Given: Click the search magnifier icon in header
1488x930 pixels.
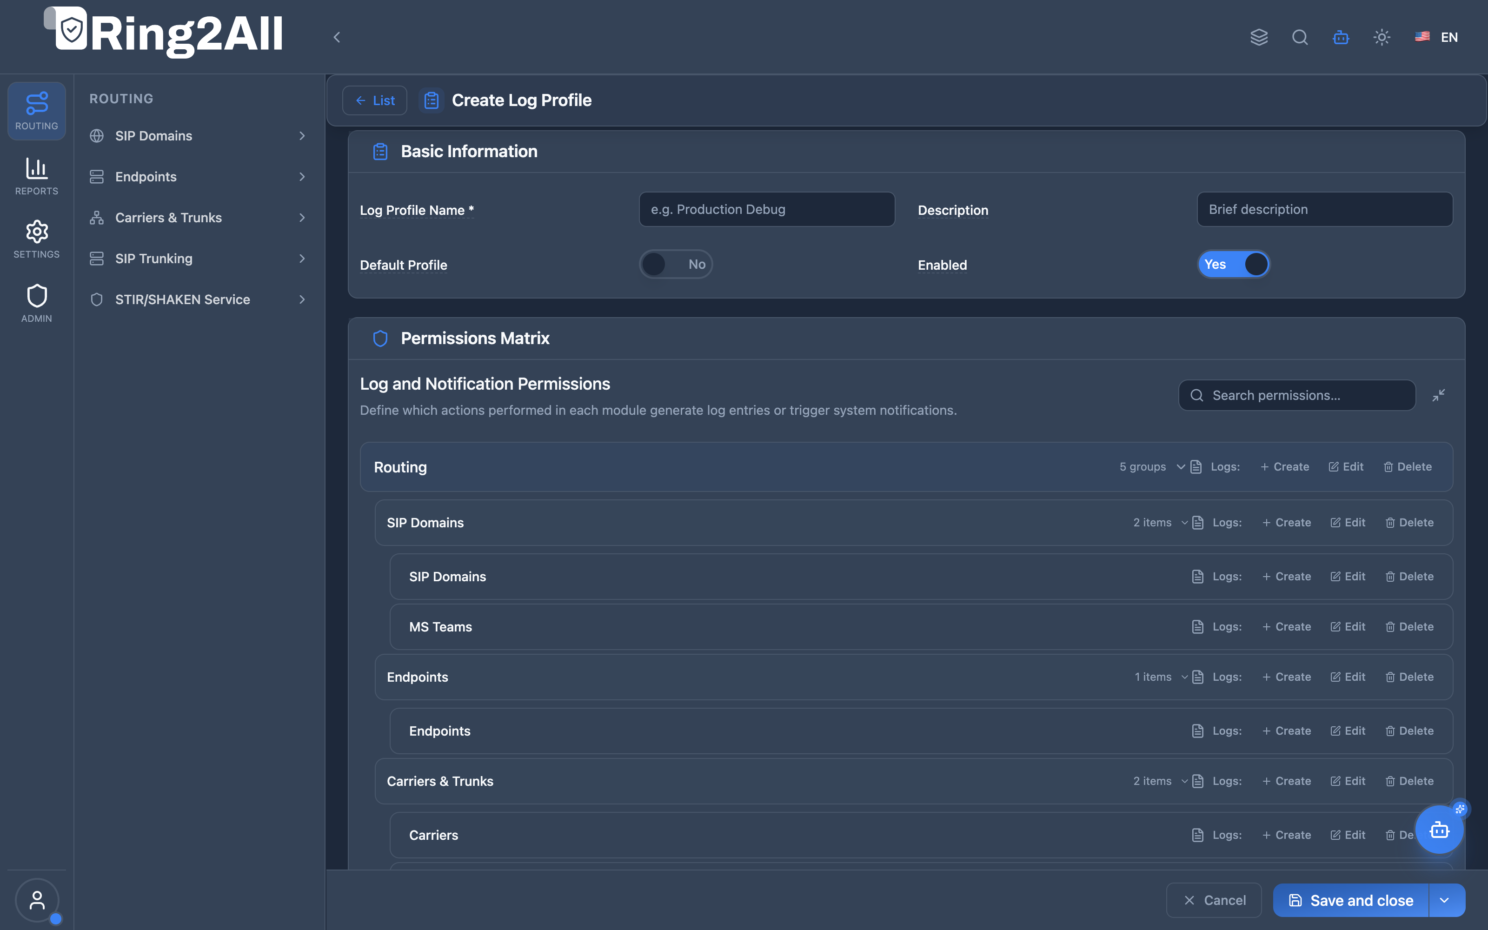Looking at the screenshot, I should click(x=1300, y=37).
